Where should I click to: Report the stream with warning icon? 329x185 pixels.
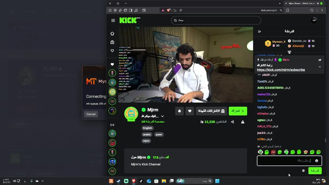coord(243,122)
